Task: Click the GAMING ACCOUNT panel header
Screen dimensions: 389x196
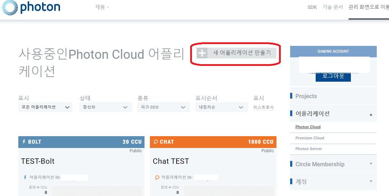Action: [x=333, y=51]
